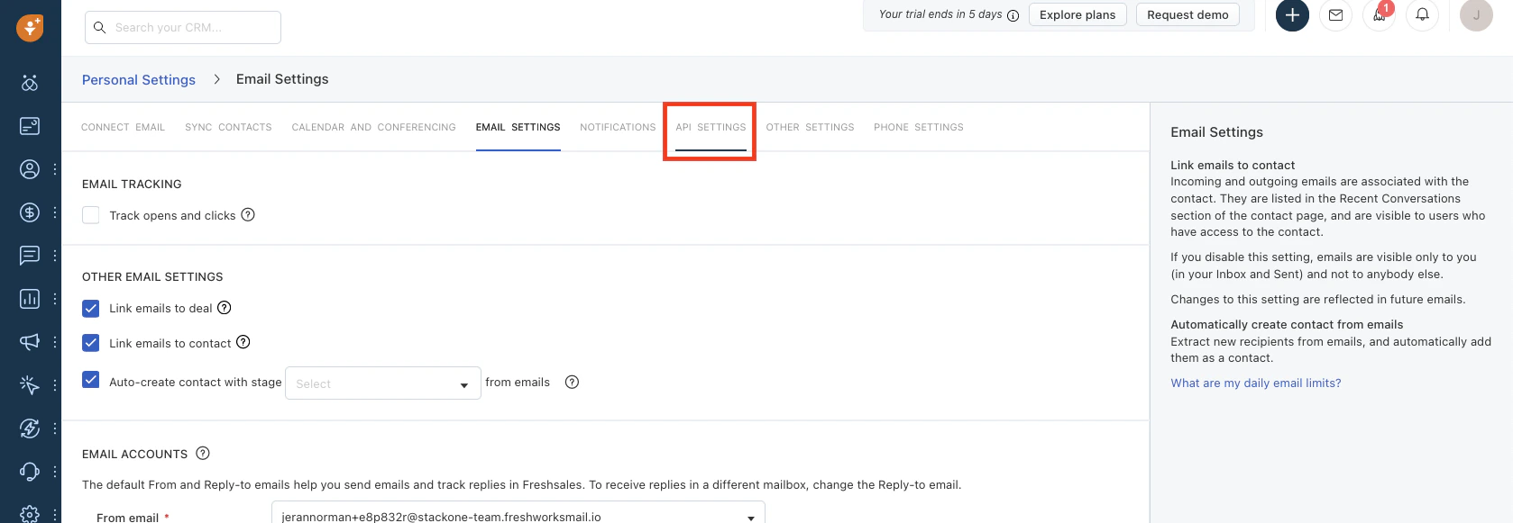Open the From email address dropdown

click(518, 512)
